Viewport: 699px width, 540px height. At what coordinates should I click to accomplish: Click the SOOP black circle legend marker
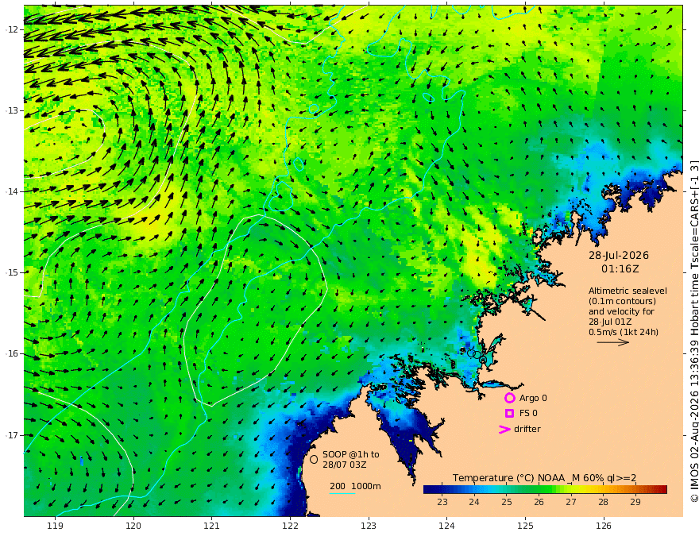coord(314,459)
